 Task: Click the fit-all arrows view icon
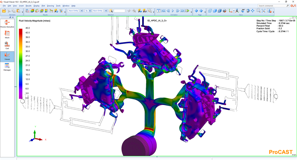252,11
